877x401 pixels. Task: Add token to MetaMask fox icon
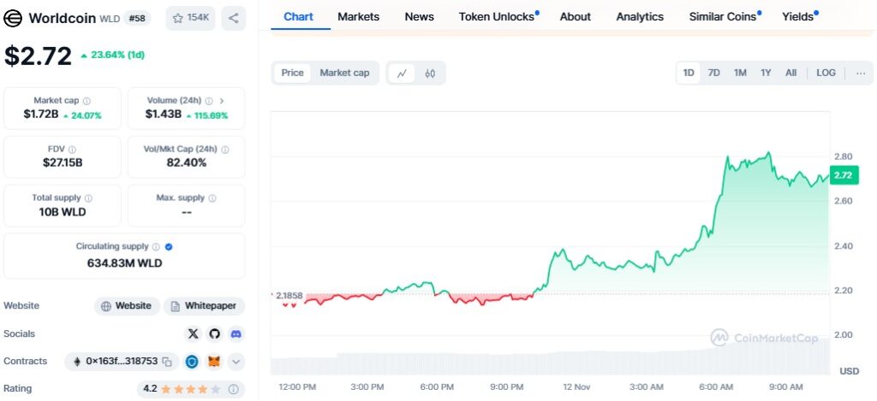pos(214,362)
